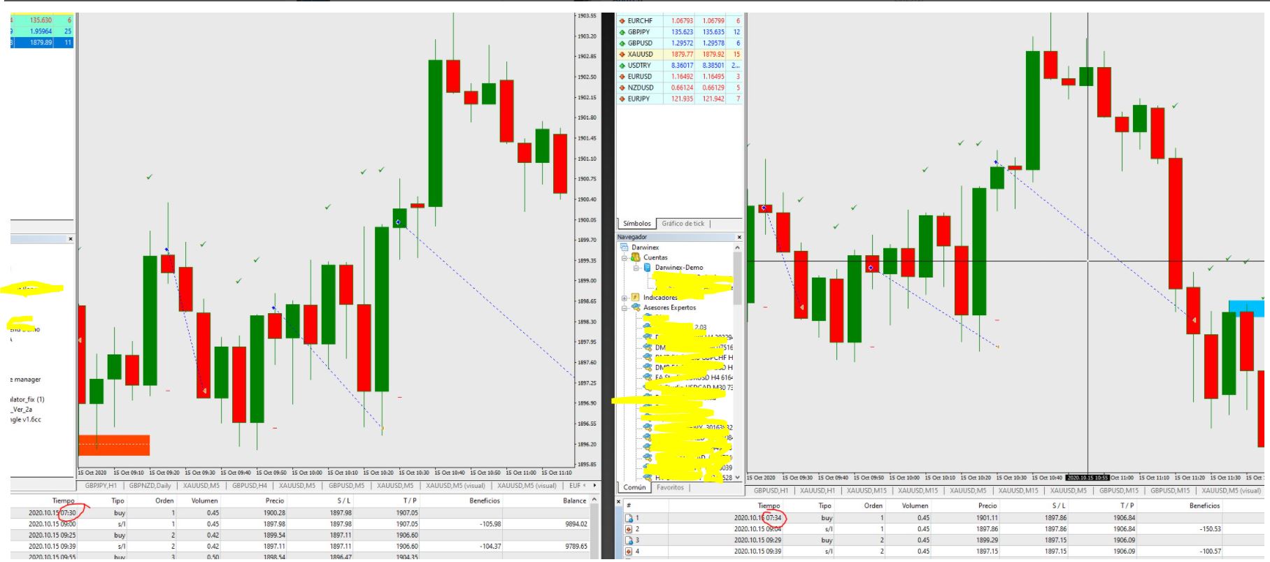Click price 1900.28 in left terminal
The height and width of the screenshot is (562, 1270).
273,513
